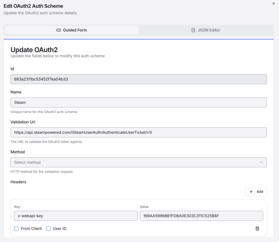Focus the Name field containing Steam

138,103
